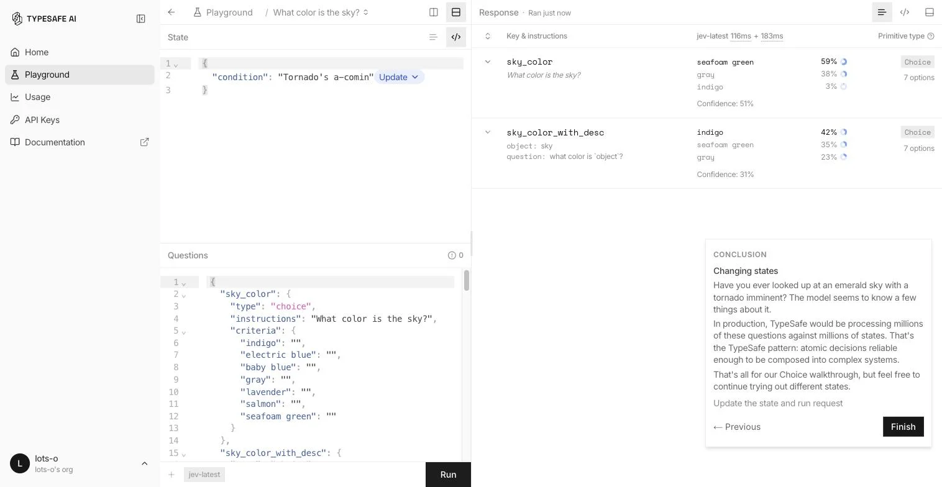942x487 pixels.
Task: Collapse the sky_color response row
Action: (x=488, y=61)
